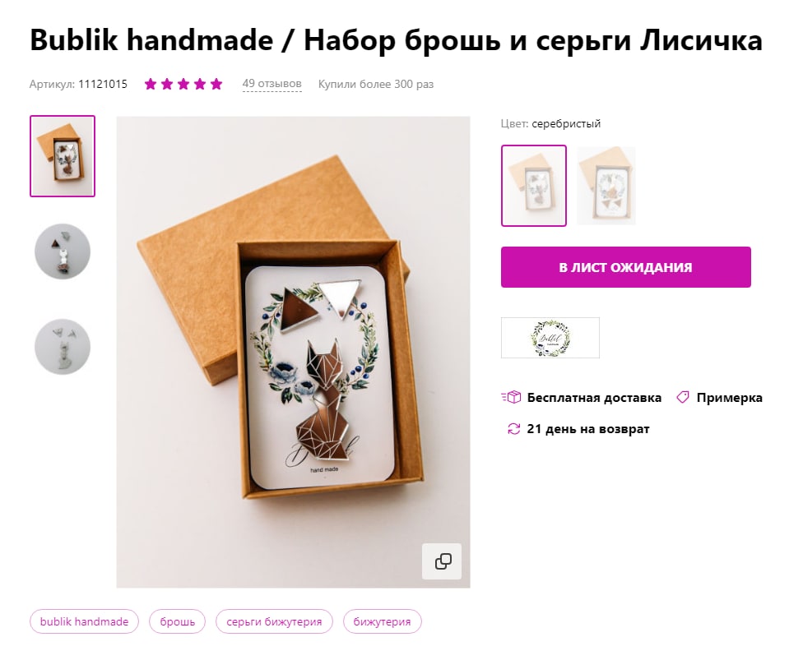Click the bublik handmade tag
The image size is (789, 660).
(x=84, y=621)
